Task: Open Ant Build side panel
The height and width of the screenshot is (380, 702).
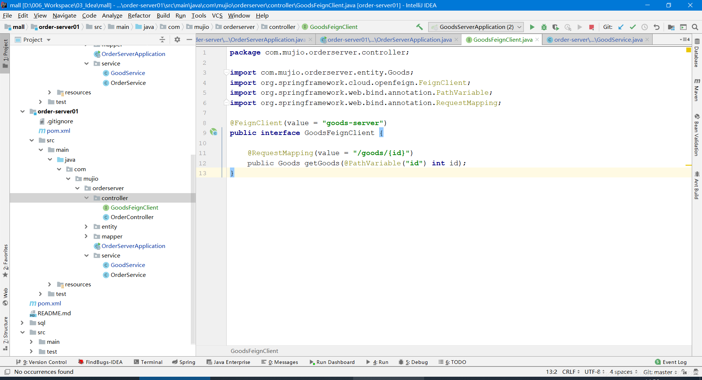Action: 697,185
